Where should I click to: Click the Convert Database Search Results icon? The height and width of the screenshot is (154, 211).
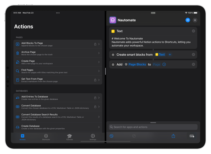pos(17,117)
